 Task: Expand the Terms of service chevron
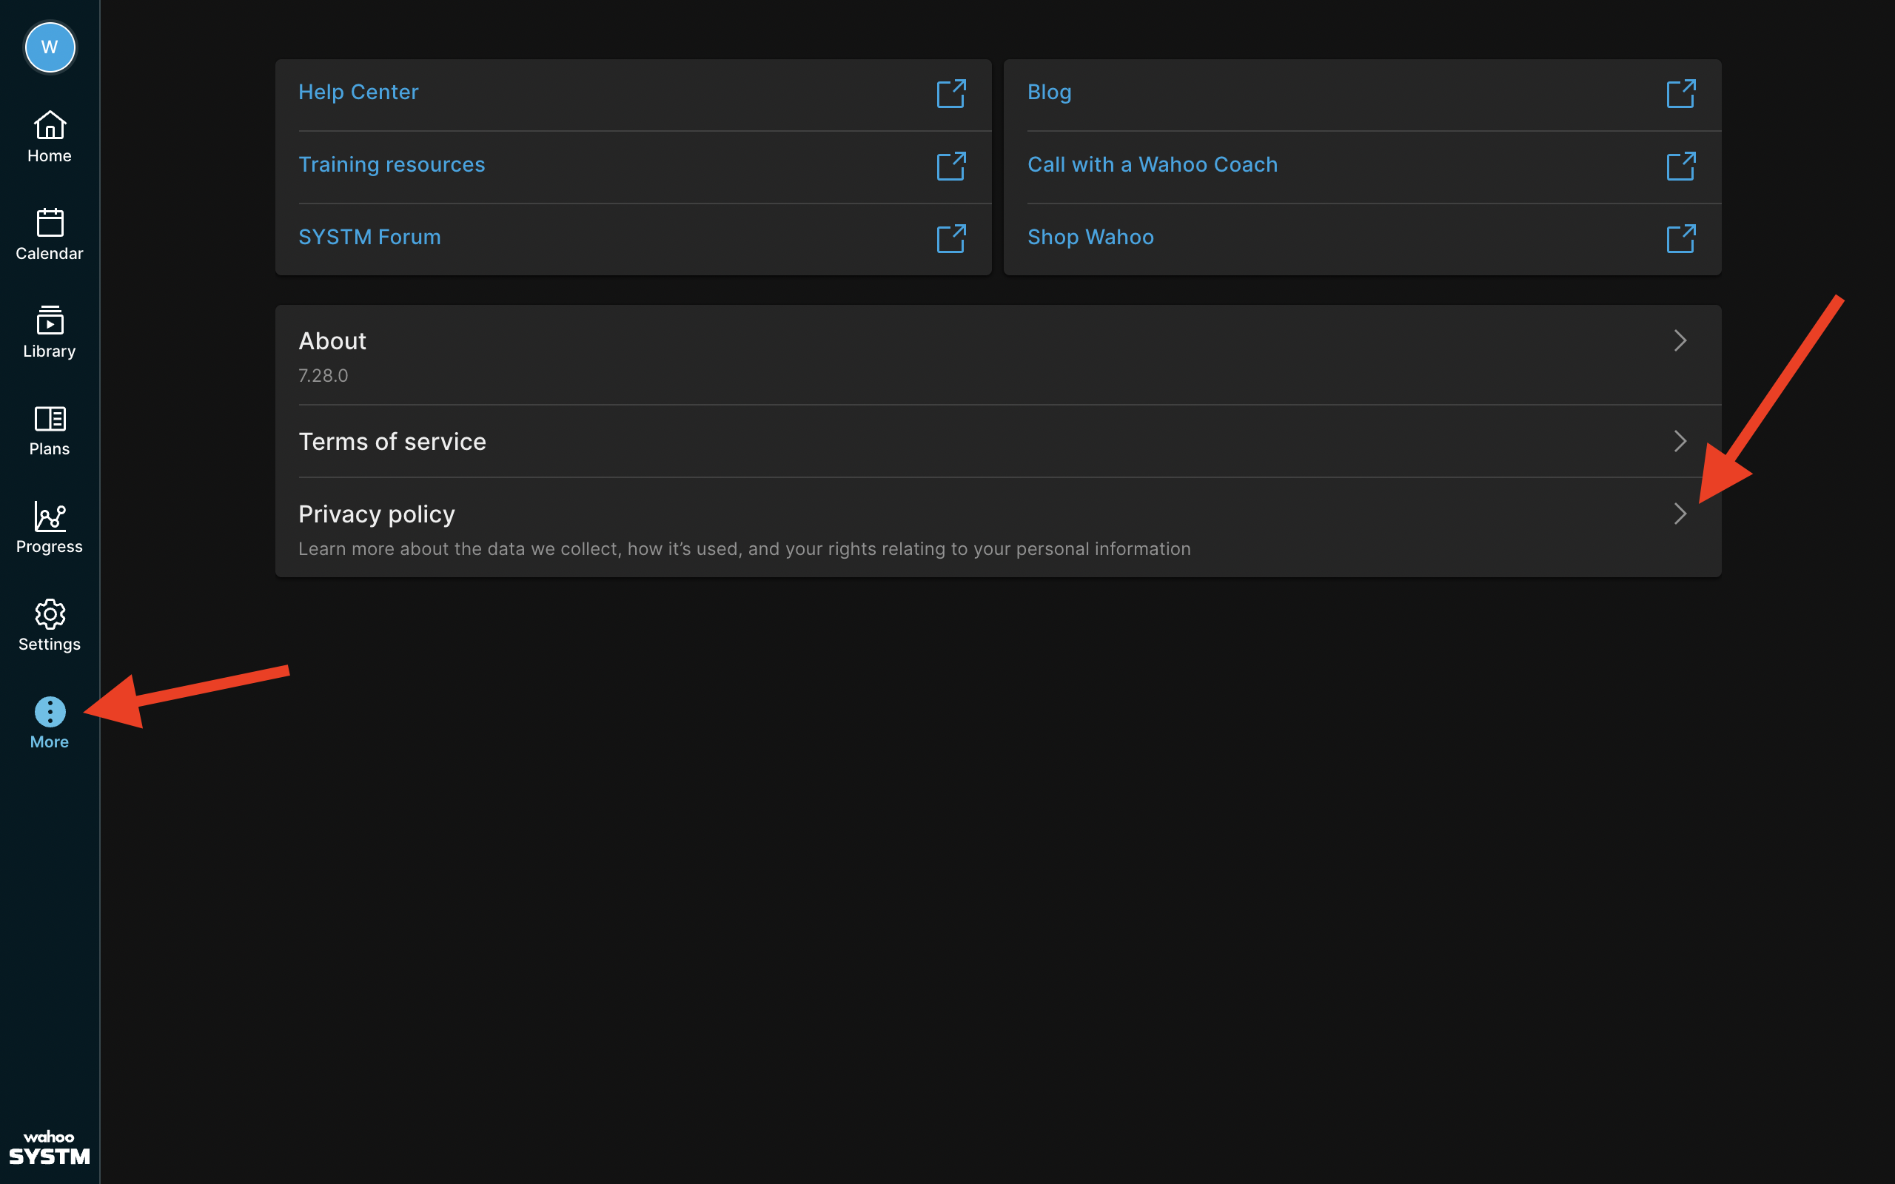1680,441
